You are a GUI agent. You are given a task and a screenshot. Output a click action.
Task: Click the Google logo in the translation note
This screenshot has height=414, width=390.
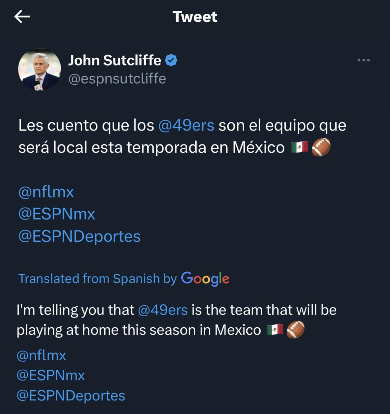205,278
